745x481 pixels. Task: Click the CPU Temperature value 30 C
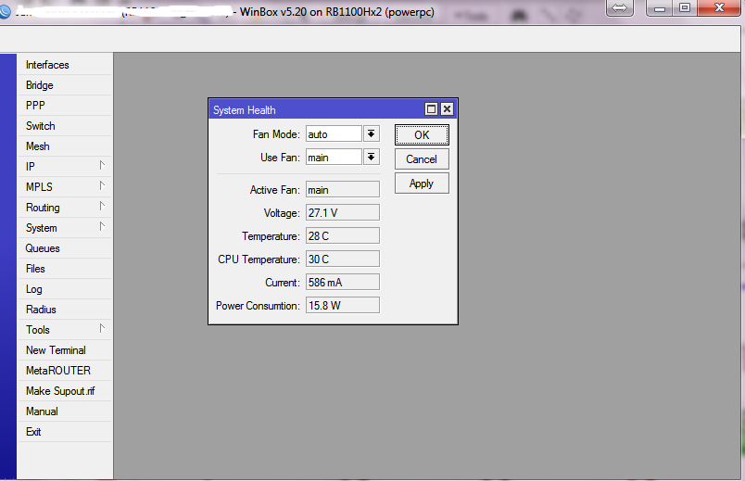click(343, 259)
